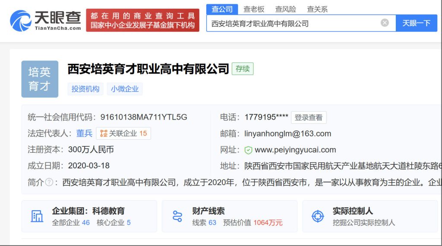Click the TianYanCha logo
Screen dimensions: 442x246
coord(46,20)
